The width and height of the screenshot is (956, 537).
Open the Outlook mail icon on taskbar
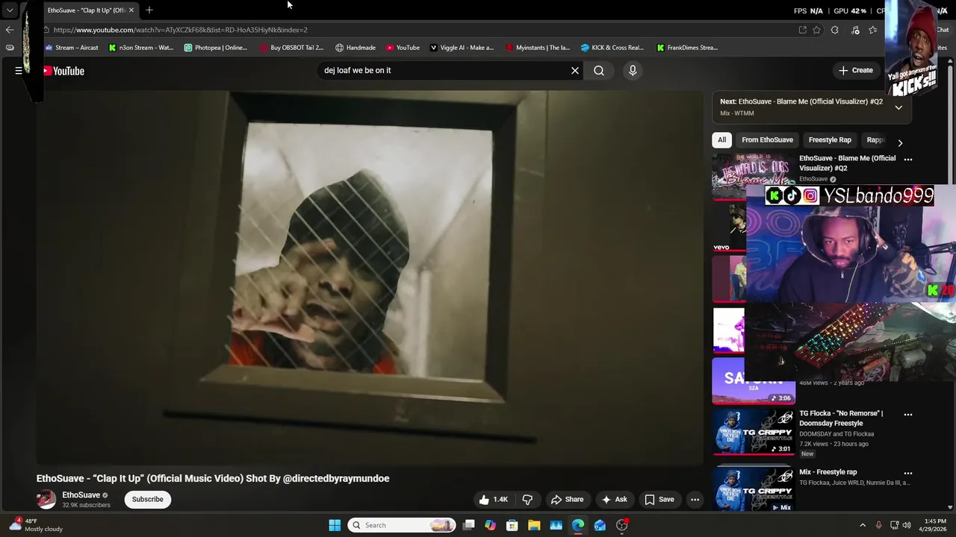click(x=600, y=525)
